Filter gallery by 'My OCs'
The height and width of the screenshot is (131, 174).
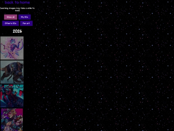24,17
